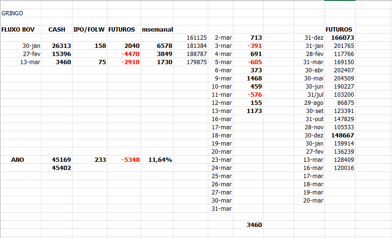Screen dimensions: 392x238
Task: Click the 31-mar date cell
Action: point(221,209)
